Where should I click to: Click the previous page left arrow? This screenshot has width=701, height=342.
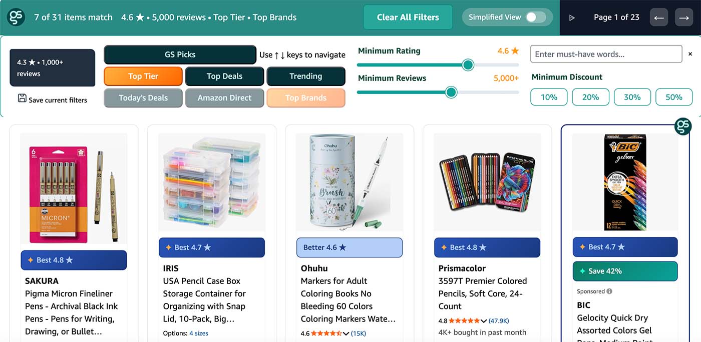659,17
